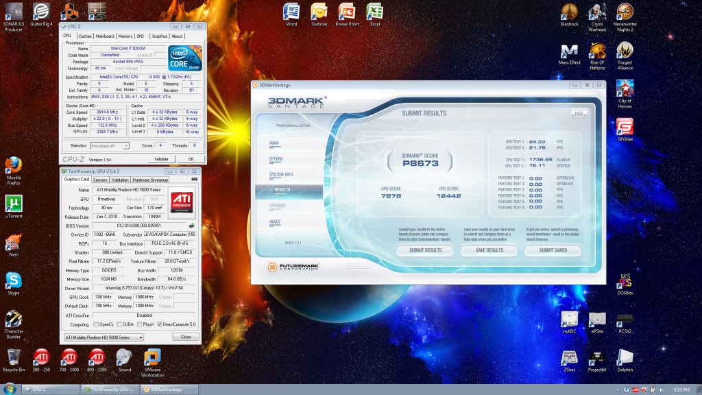This screenshot has width=702, height=395.
Task: Select the Crysis Warhead desktop icon
Action: (x=597, y=17)
